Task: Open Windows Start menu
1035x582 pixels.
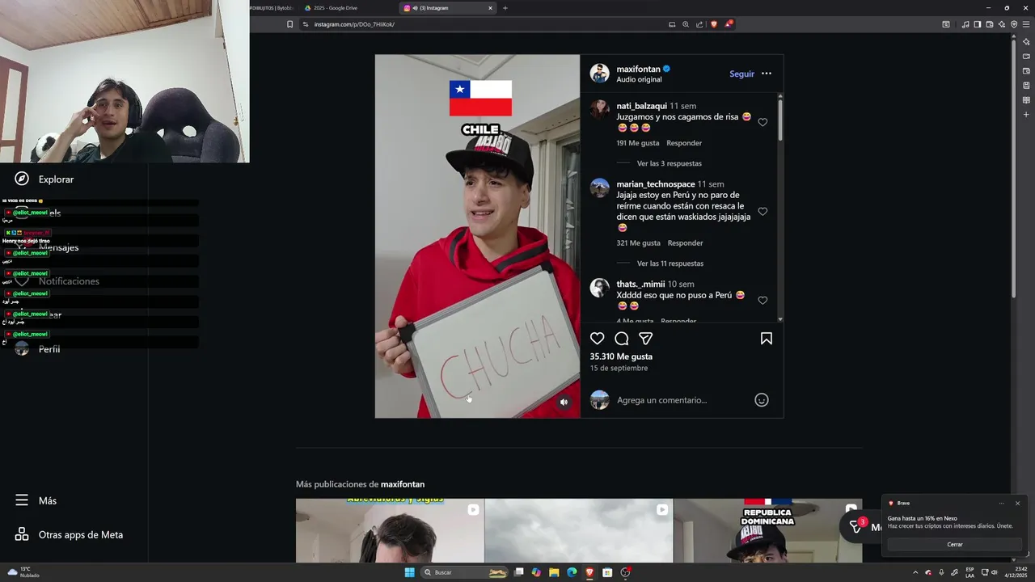Action: (x=409, y=572)
